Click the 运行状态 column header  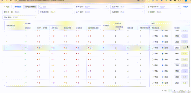pyautogui.click(x=79, y=28)
